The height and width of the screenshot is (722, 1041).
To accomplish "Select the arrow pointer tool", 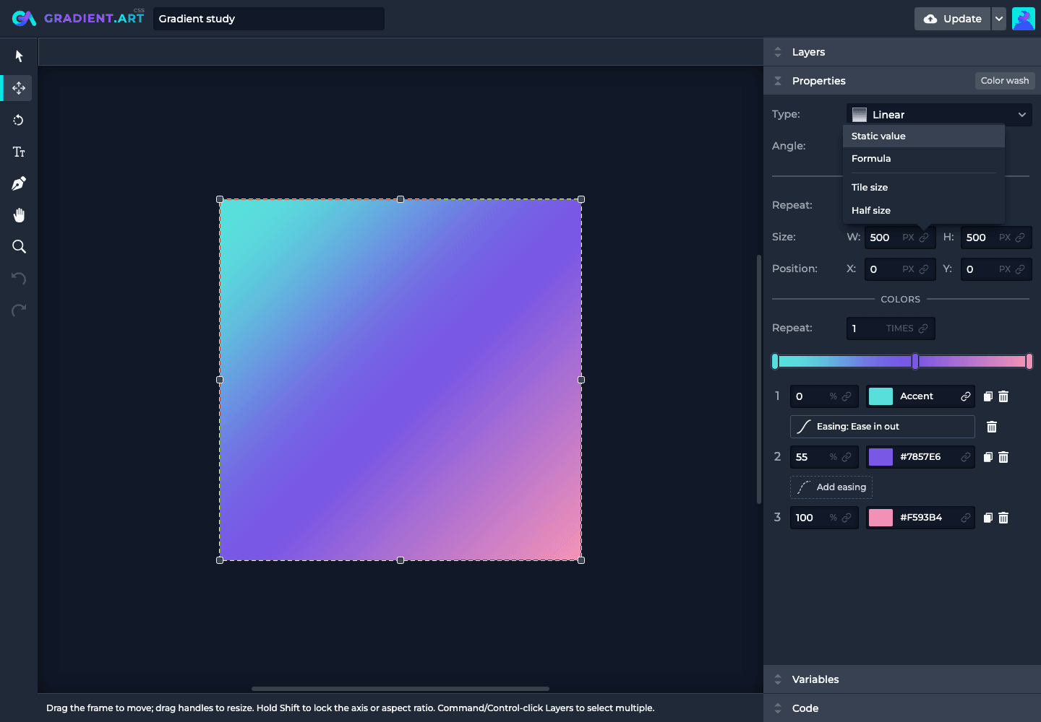I will [19, 56].
